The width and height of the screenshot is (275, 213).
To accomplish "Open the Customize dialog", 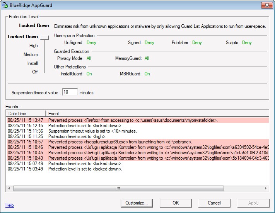I will [137, 203].
